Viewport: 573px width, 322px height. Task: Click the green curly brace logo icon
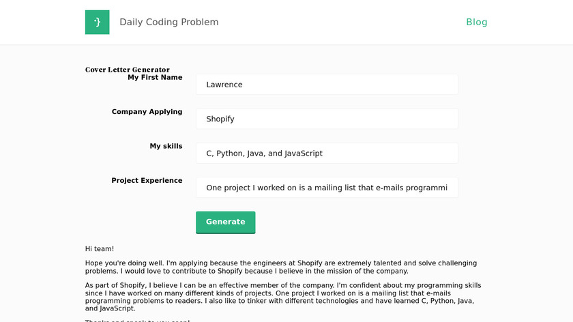click(97, 22)
